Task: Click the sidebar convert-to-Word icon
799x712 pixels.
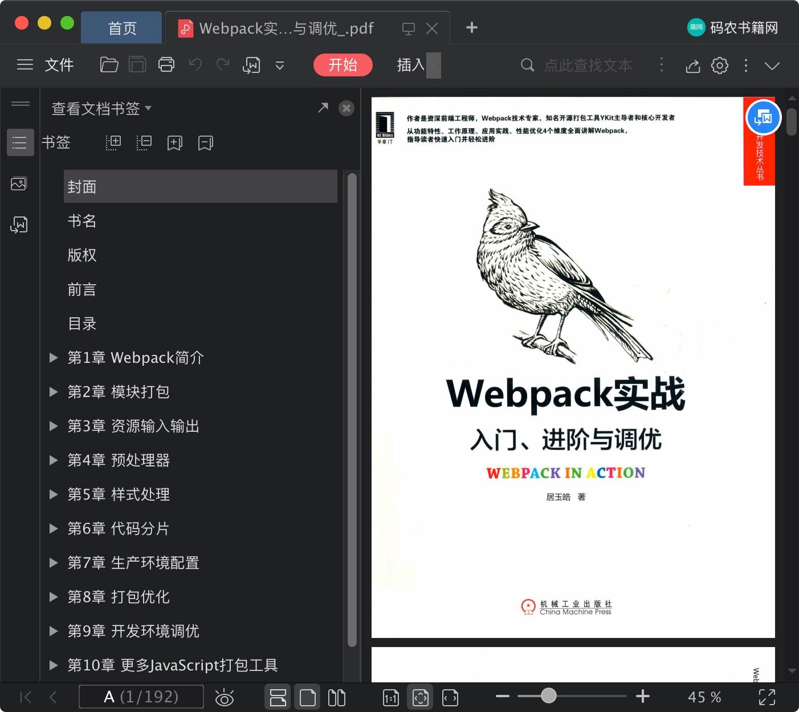Action: coord(19,225)
